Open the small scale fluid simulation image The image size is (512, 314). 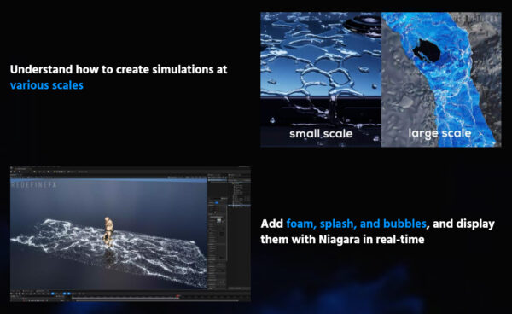321,79
